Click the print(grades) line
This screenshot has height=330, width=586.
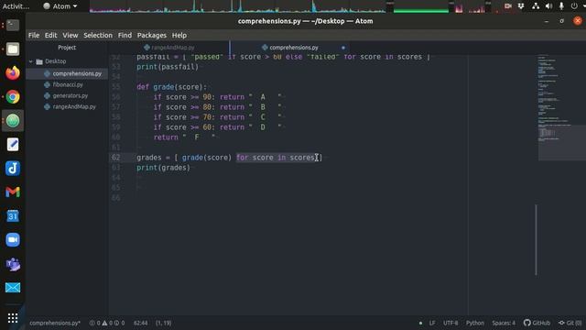click(163, 168)
